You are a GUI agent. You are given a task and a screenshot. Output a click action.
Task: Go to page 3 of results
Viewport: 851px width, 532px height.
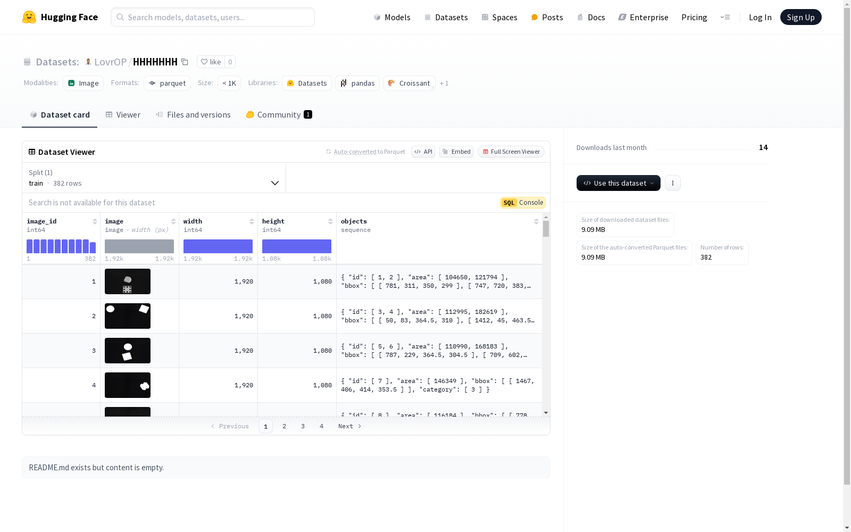303,426
